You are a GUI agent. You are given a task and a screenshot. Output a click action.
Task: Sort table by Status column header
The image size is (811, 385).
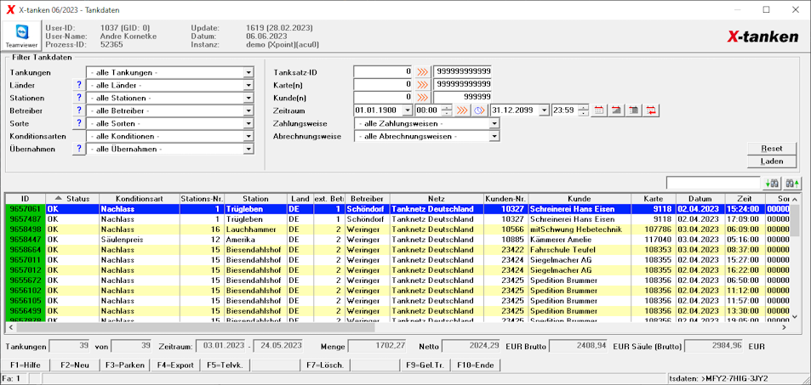tap(72, 198)
